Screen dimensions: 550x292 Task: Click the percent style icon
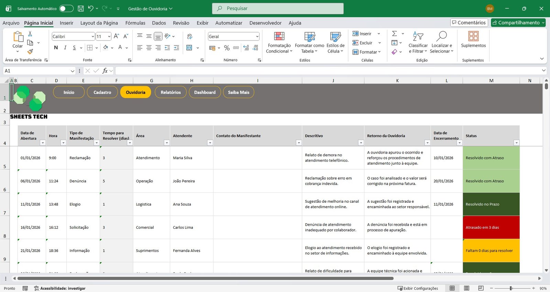click(x=227, y=48)
